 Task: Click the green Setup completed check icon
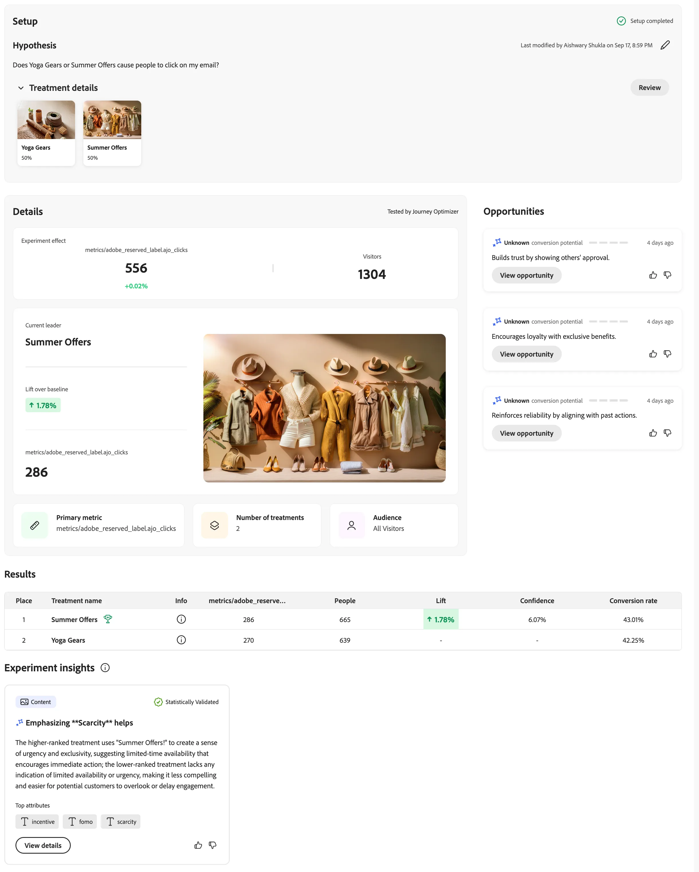621,21
